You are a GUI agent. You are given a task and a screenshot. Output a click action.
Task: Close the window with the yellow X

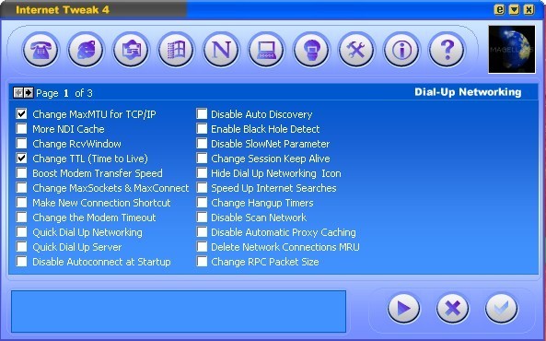(x=529, y=9)
